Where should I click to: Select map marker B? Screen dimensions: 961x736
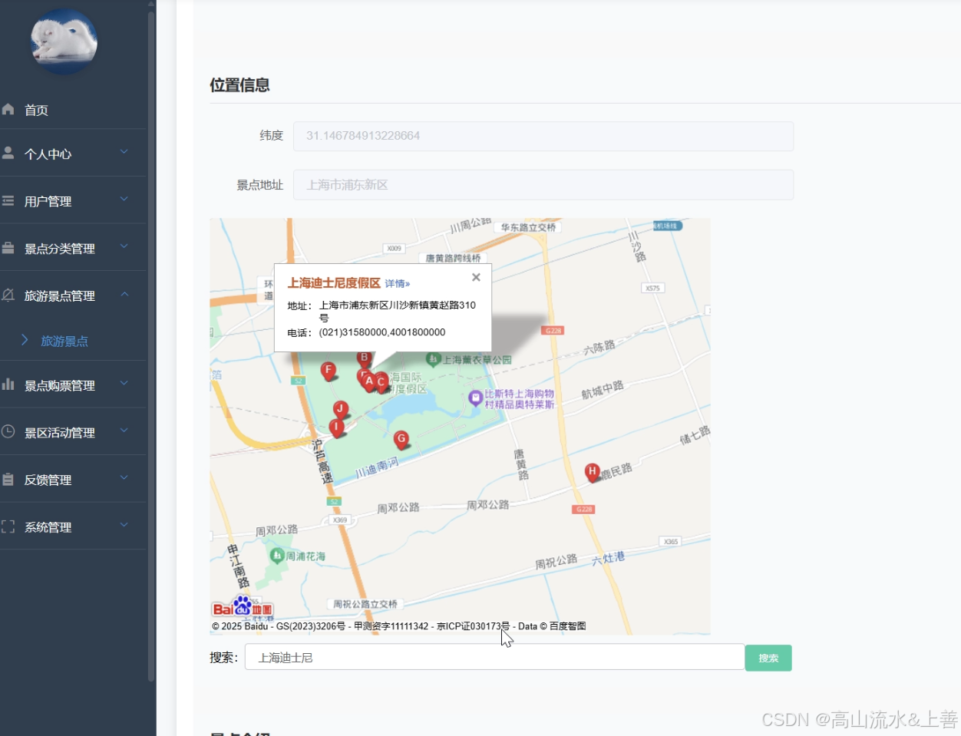(x=365, y=358)
